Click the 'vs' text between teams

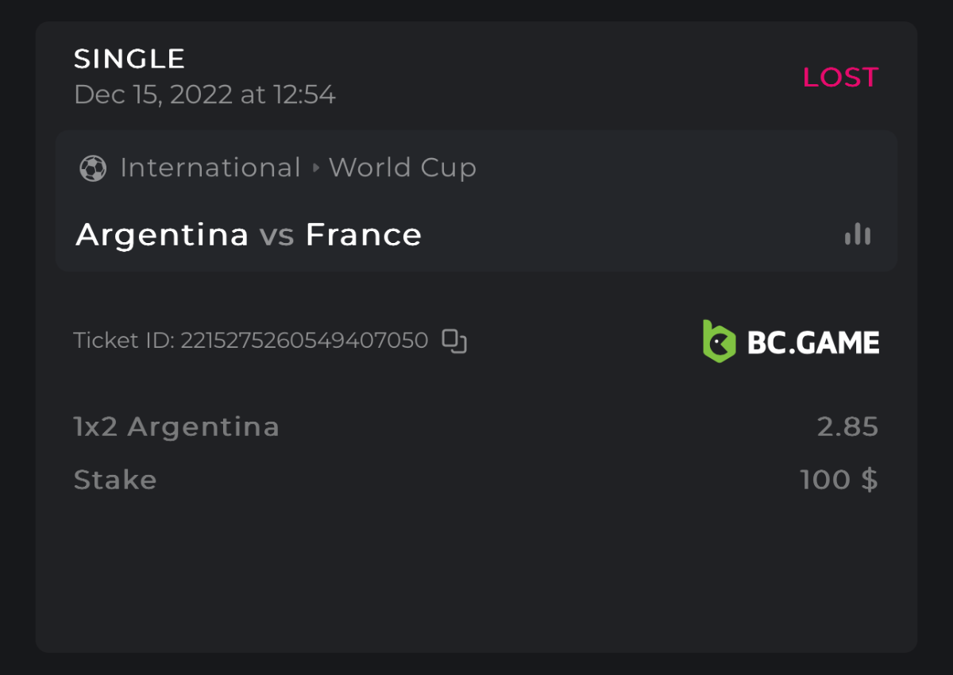click(x=276, y=235)
